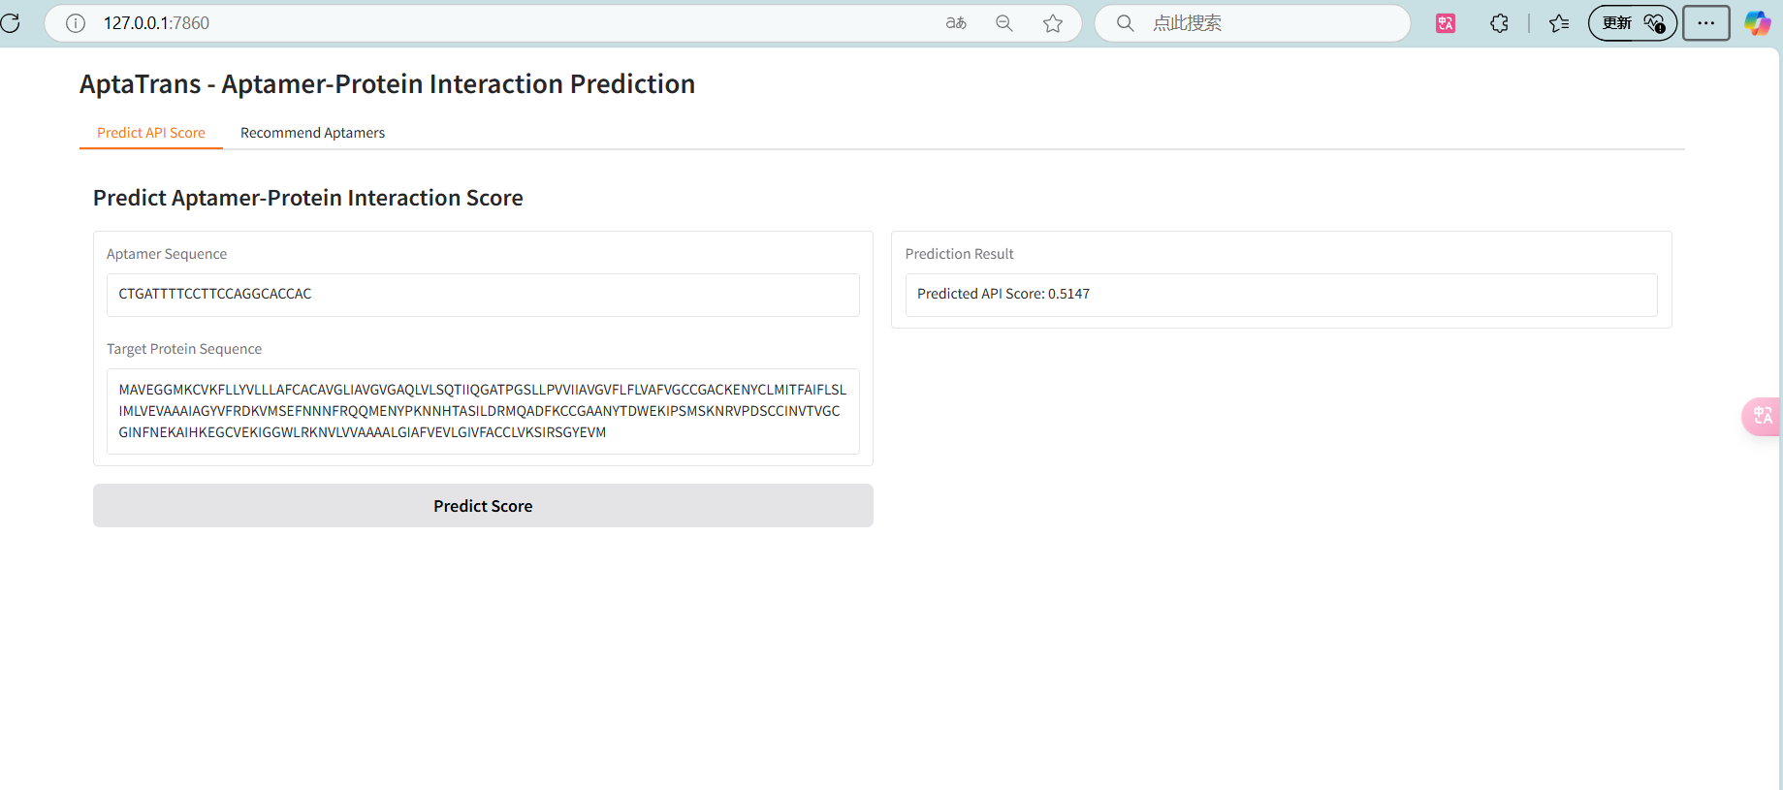This screenshot has height=790, width=1783.
Task: Open the pink translation extension icon
Action: pos(1446,23)
